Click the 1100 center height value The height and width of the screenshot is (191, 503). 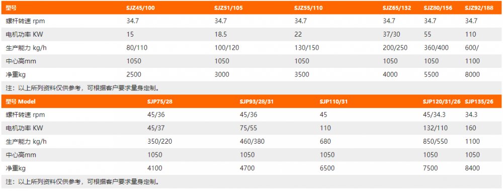point(472,61)
